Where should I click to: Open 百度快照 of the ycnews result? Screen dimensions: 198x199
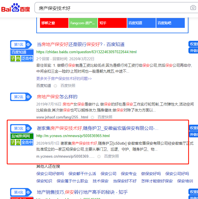pyautogui.click(x=112, y=156)
